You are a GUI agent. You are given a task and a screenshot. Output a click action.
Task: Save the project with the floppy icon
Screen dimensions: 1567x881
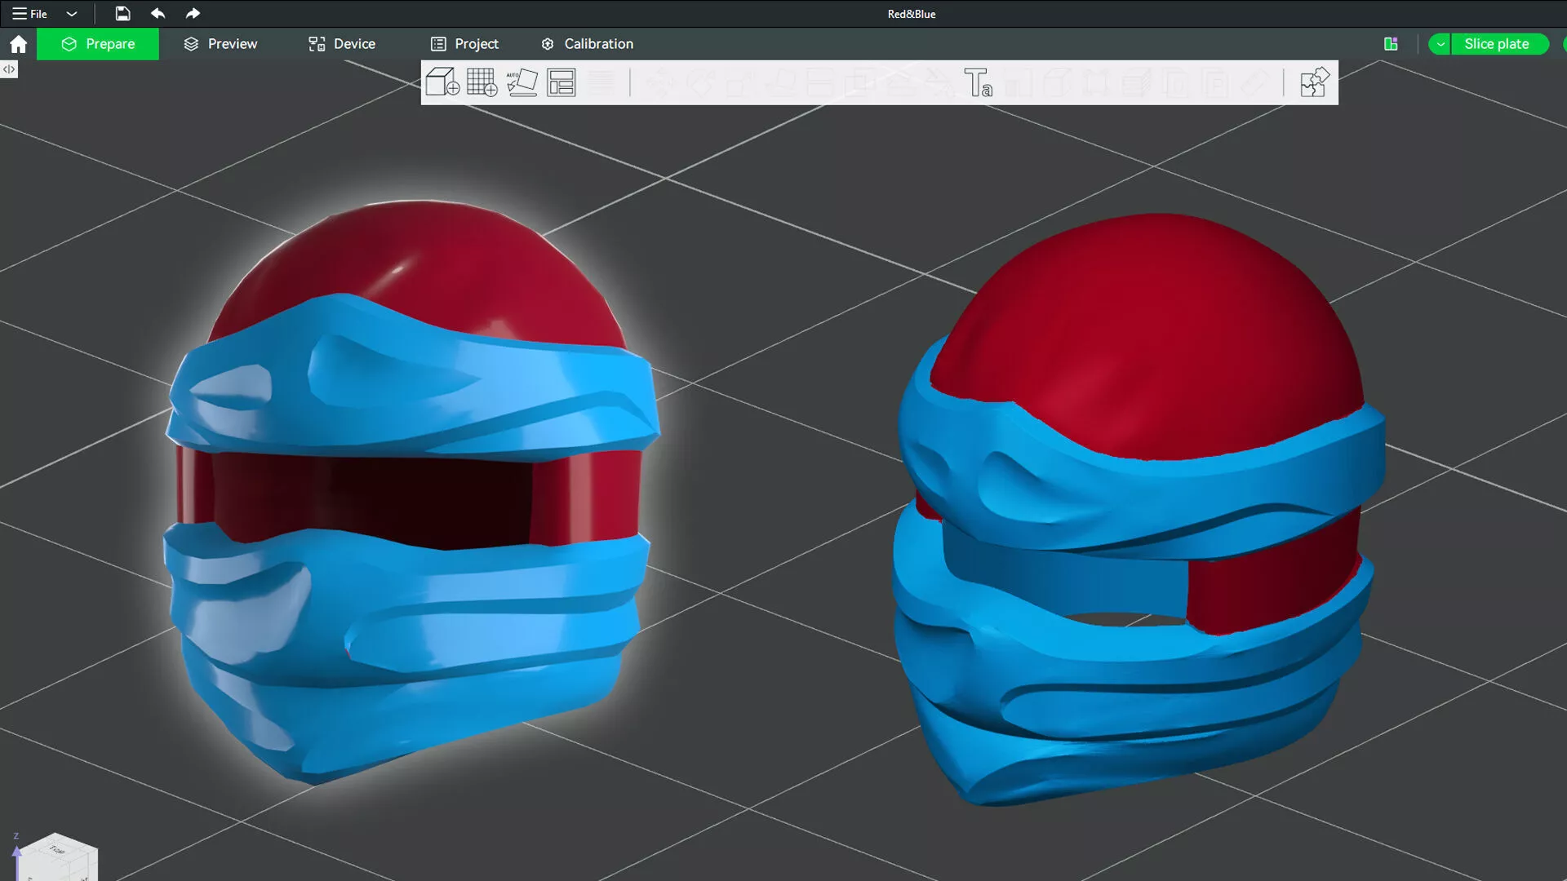[x=122, y=14]
